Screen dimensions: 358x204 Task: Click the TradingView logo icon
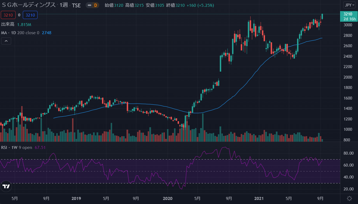[6, 186]
